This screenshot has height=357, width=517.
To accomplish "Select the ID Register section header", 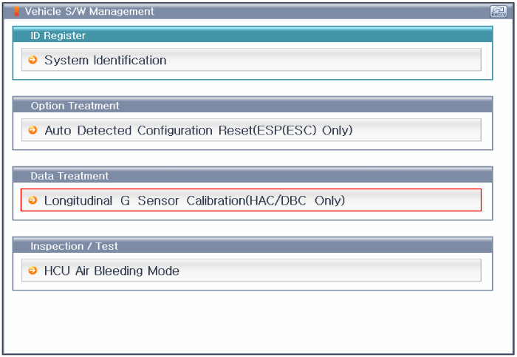I will (x=253, y=35).
